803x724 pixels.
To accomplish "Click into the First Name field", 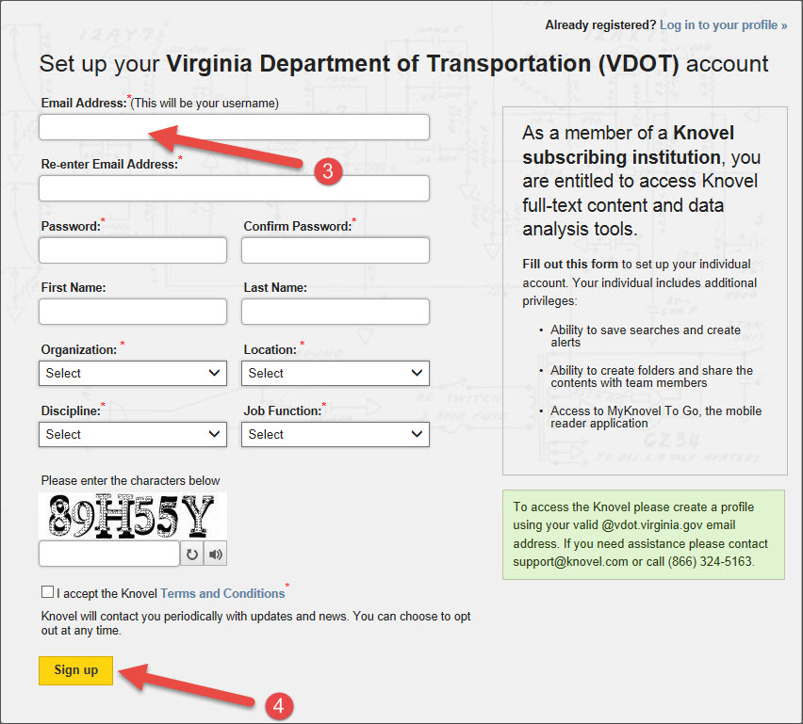I will click(132, 311).
